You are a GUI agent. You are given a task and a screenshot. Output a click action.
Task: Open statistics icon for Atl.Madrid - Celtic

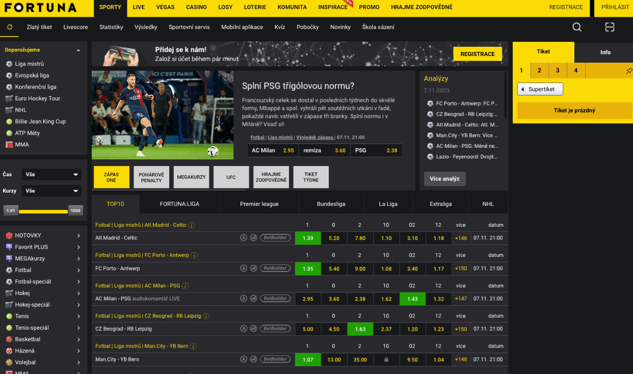(x=253, y=238)
